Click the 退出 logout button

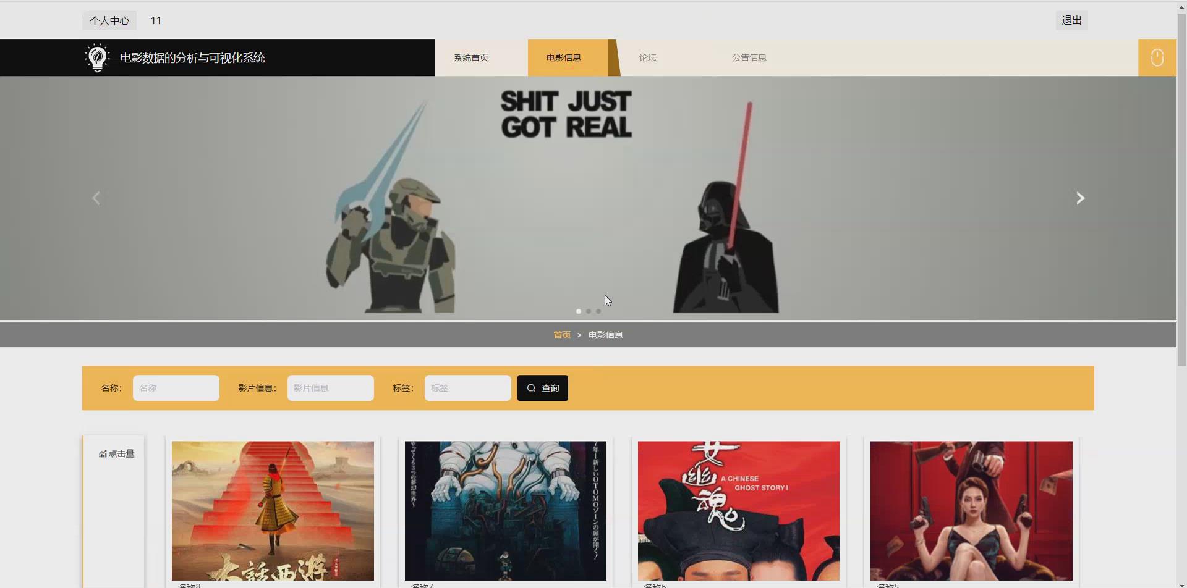click(1071, 20)
